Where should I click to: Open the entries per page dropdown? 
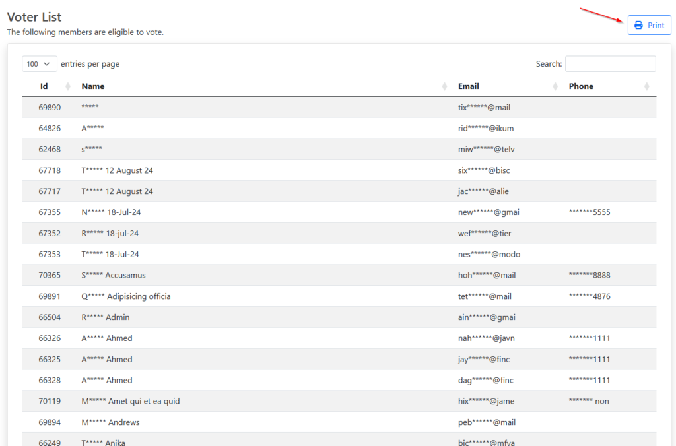(39, 64)
